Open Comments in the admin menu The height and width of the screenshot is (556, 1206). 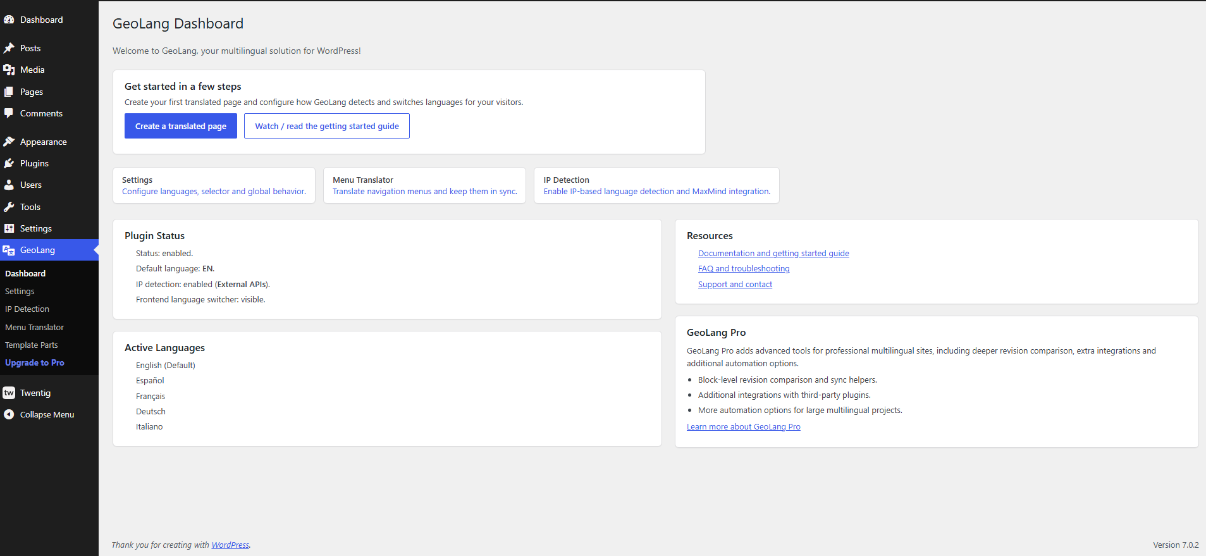(x=49, y=113)
